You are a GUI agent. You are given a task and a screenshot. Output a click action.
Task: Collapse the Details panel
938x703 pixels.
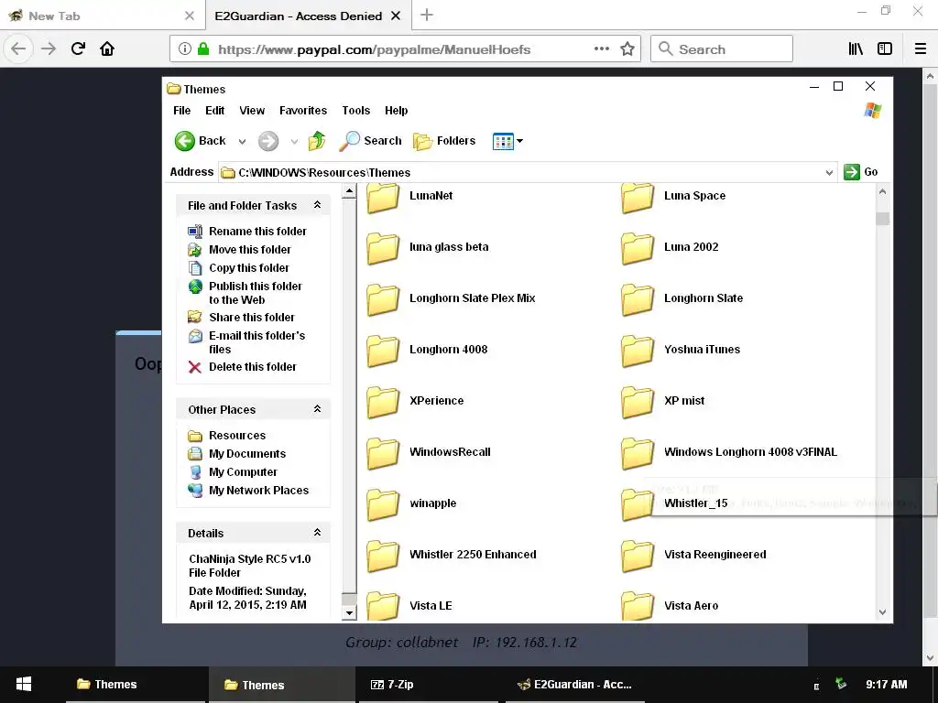coord(317,533)
